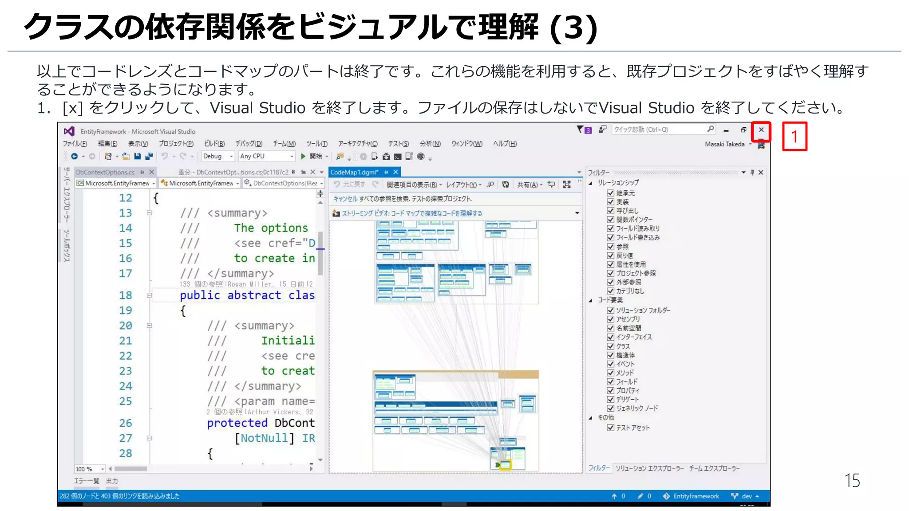The image size is (909, 511).
Task: Switch to ソリューション エクスプローラー tab
Action: pos(649,468)
